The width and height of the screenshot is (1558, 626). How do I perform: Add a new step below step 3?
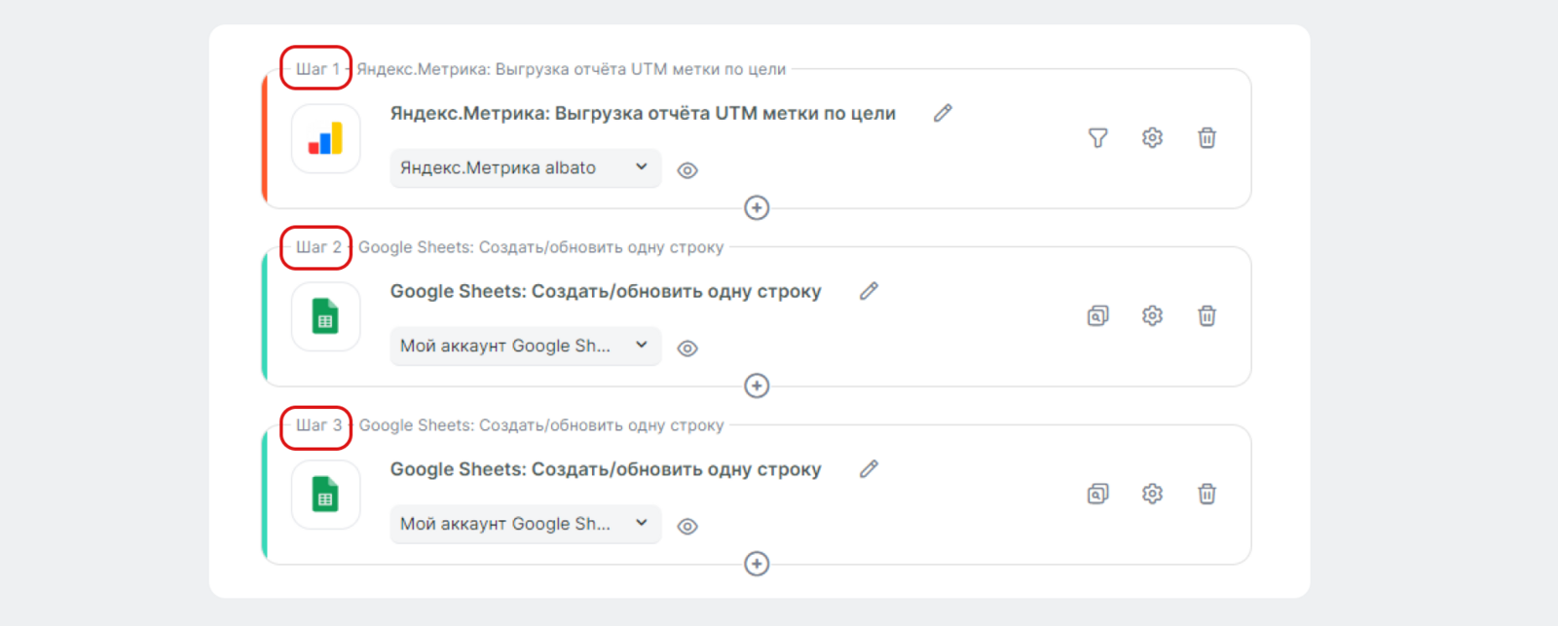coord(757,565)
